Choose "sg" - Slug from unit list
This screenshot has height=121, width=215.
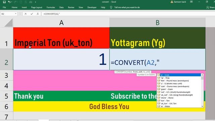(179, 78)
